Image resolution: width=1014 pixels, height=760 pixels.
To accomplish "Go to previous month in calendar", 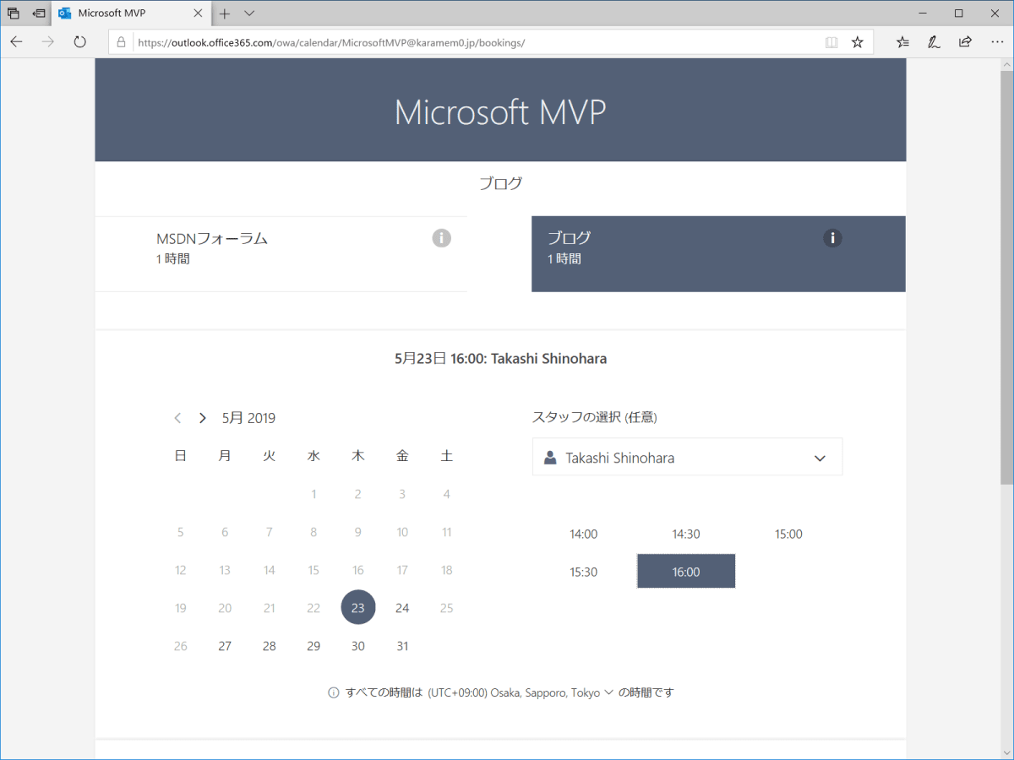I will click(177, 417).
